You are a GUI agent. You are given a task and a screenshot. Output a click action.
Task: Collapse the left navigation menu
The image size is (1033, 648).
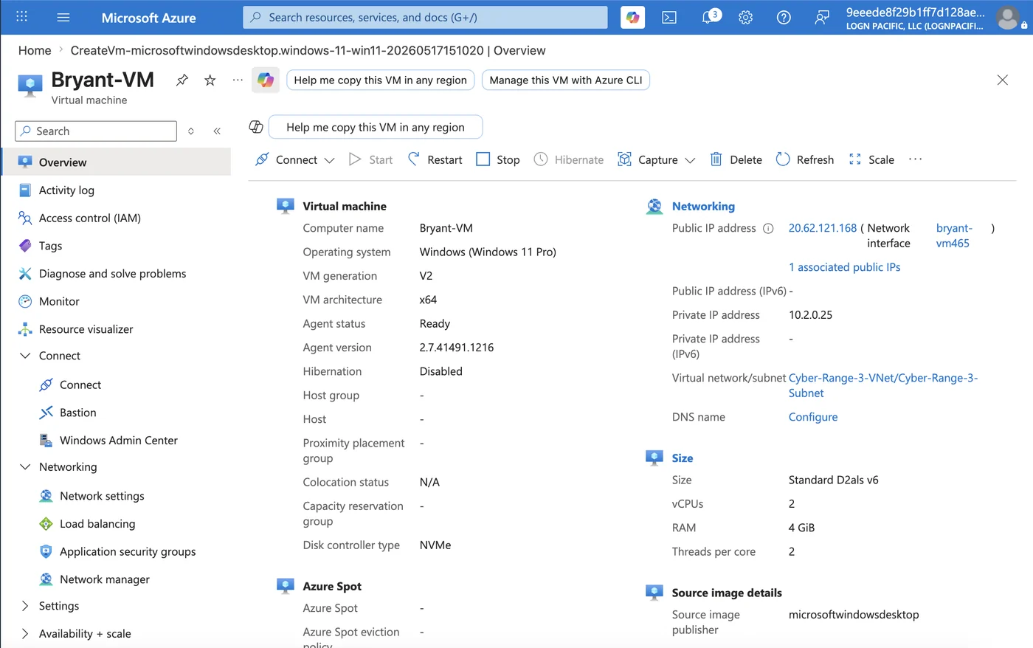pos(217,131)
